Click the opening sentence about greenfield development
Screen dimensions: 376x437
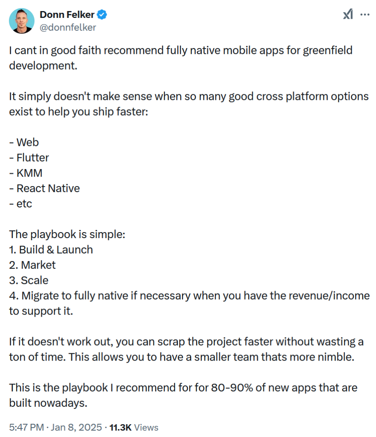(x=181, y=58)
